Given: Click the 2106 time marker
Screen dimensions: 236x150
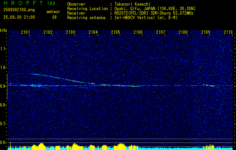Looking at the screenshot, I should 138,33.
